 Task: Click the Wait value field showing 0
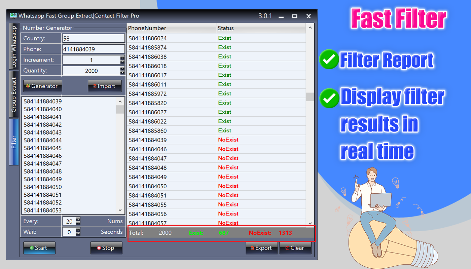[69, 232]
